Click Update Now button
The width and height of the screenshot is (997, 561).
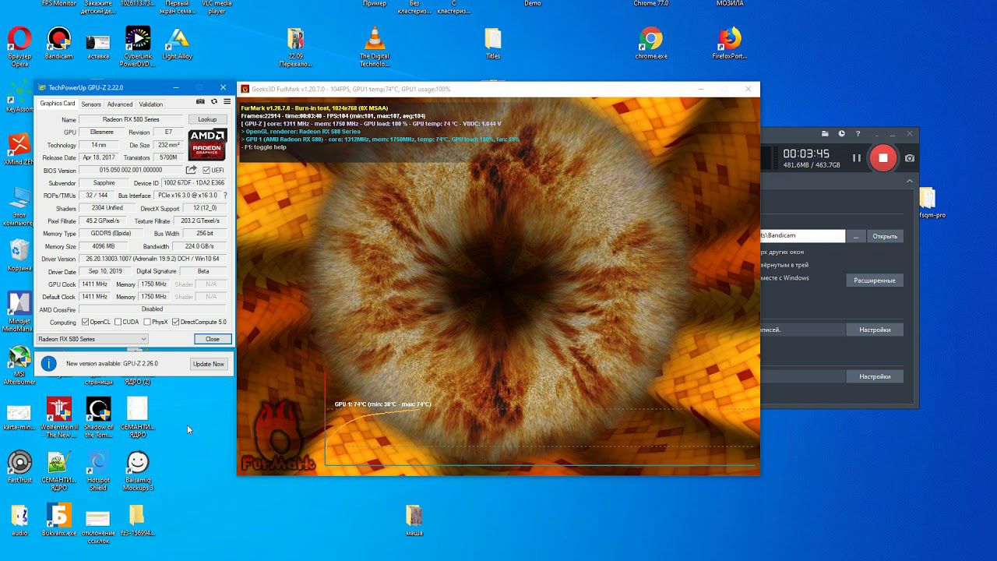[208, 364]
